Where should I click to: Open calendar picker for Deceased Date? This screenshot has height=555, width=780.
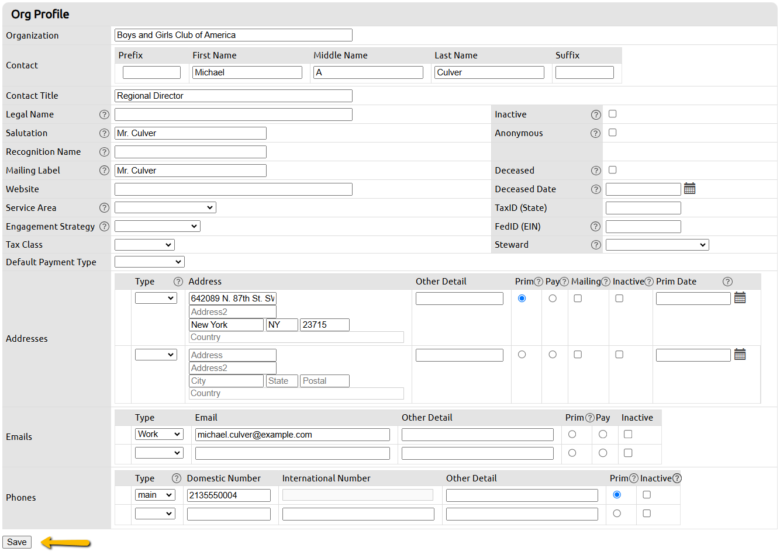[690, 189]
